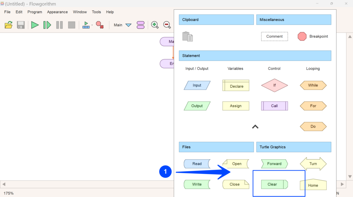Click the vertical scrollbar up arrow

click(x=350, y=37)
